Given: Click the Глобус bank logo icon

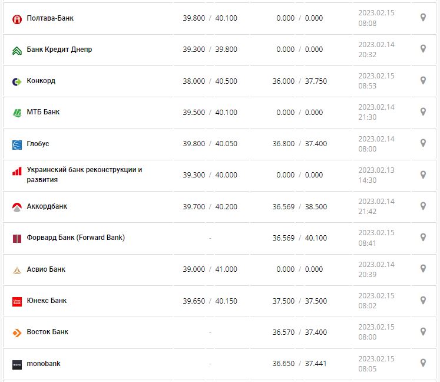Looking at the screenshot, I should [x=17, y=144].
